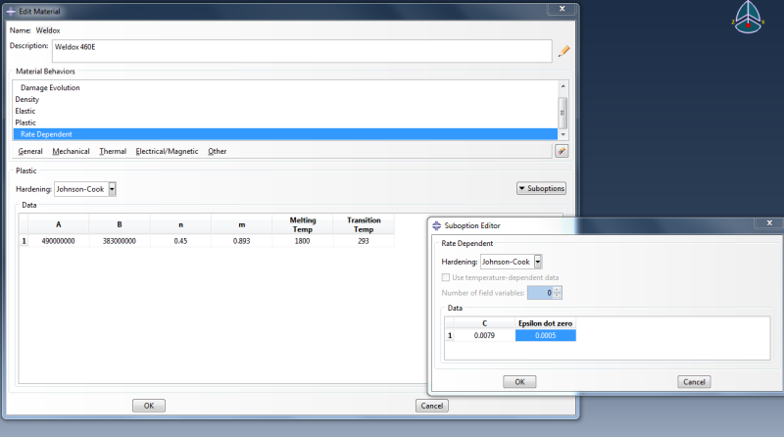784x437 pixels.
Task: Open the Electrical/Magnetic menu
Action: (x=167, y=151)
